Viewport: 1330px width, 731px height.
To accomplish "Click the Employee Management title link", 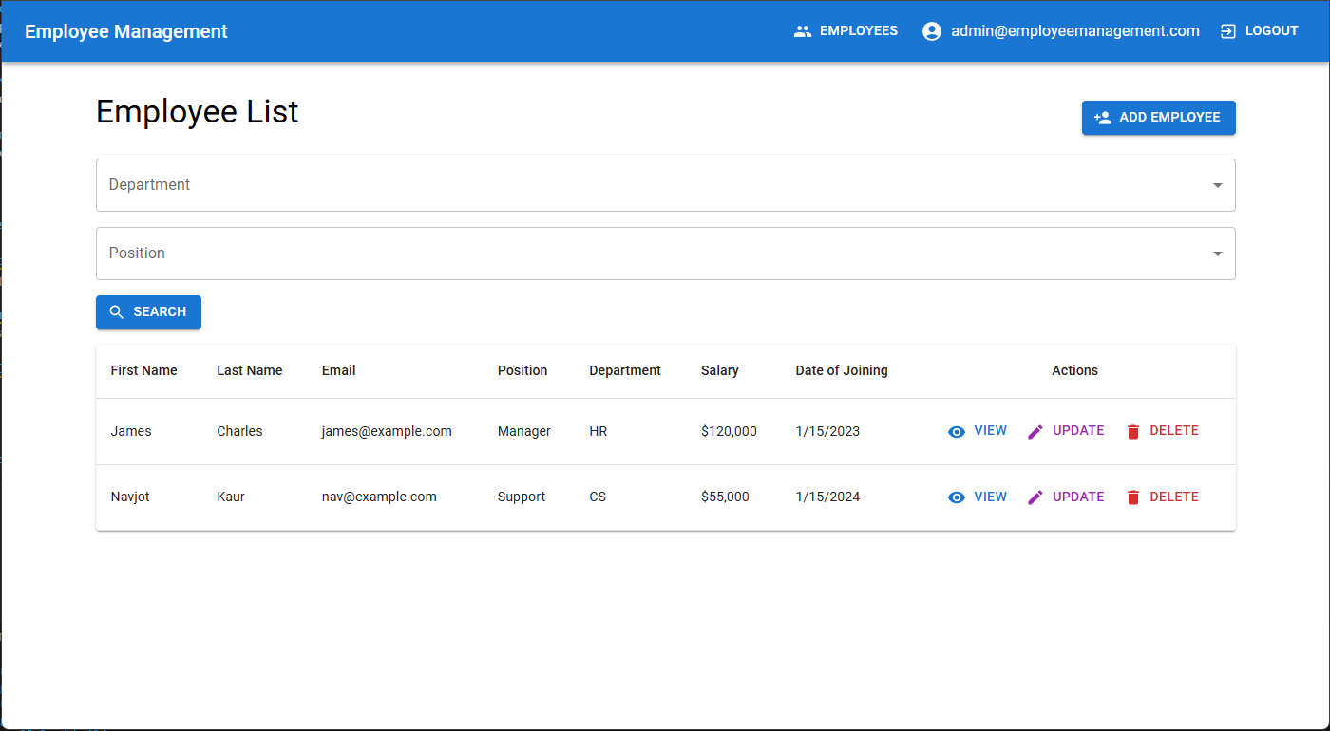I will [x=126, y=31].
